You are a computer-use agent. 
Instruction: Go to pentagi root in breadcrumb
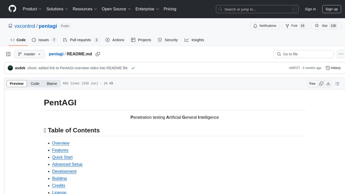pos(56,54)
